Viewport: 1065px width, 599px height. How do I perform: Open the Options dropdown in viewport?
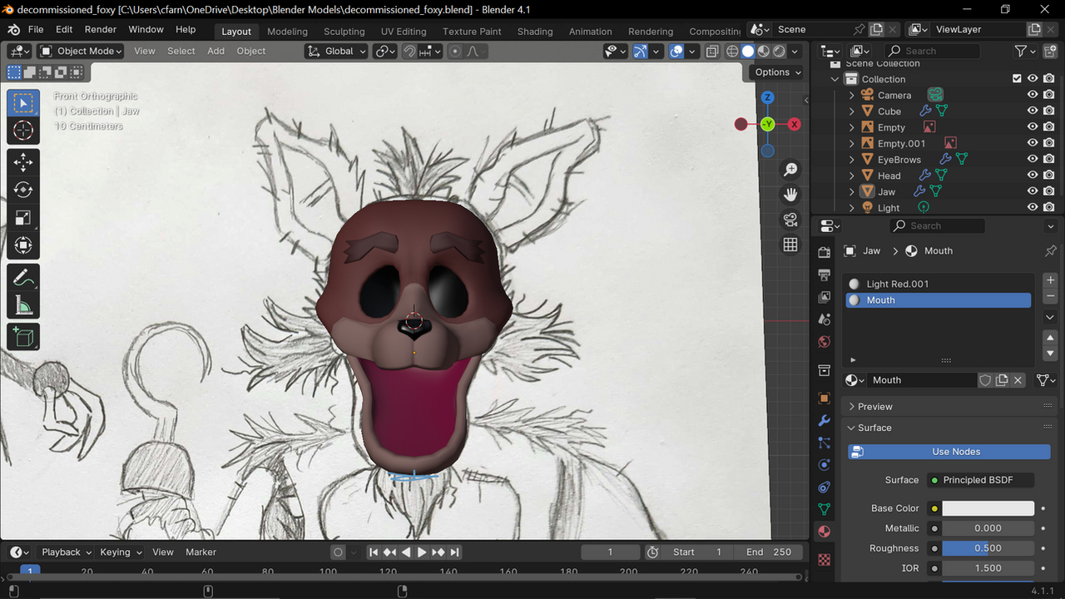pyautogui.click(x=778, y=72)
